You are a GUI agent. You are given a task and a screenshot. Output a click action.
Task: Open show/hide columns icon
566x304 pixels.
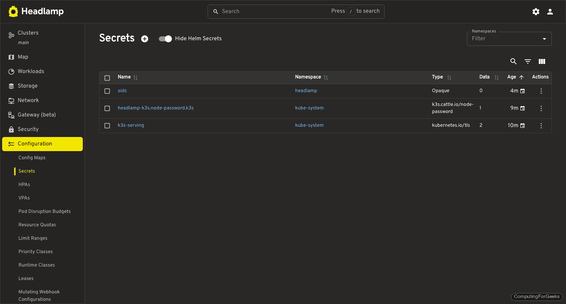[x=542, y=61]
